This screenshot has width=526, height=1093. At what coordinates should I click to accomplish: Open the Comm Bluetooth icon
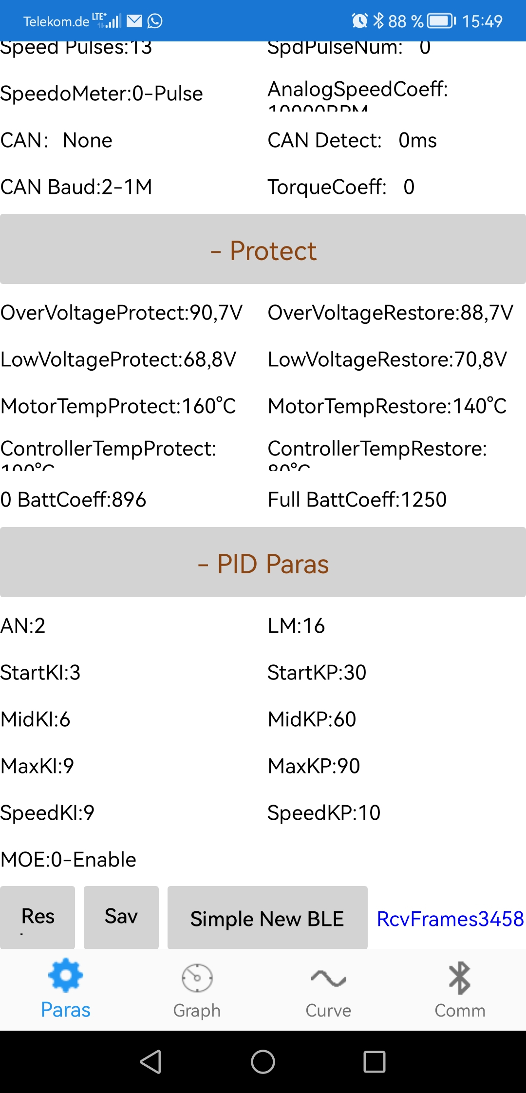pyautogui.click(x=459, y=978)
